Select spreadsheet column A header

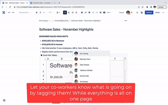pyautogui.click(x=48, y=59)
